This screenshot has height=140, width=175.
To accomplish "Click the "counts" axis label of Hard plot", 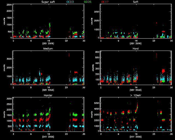I will tap(93, 68).
